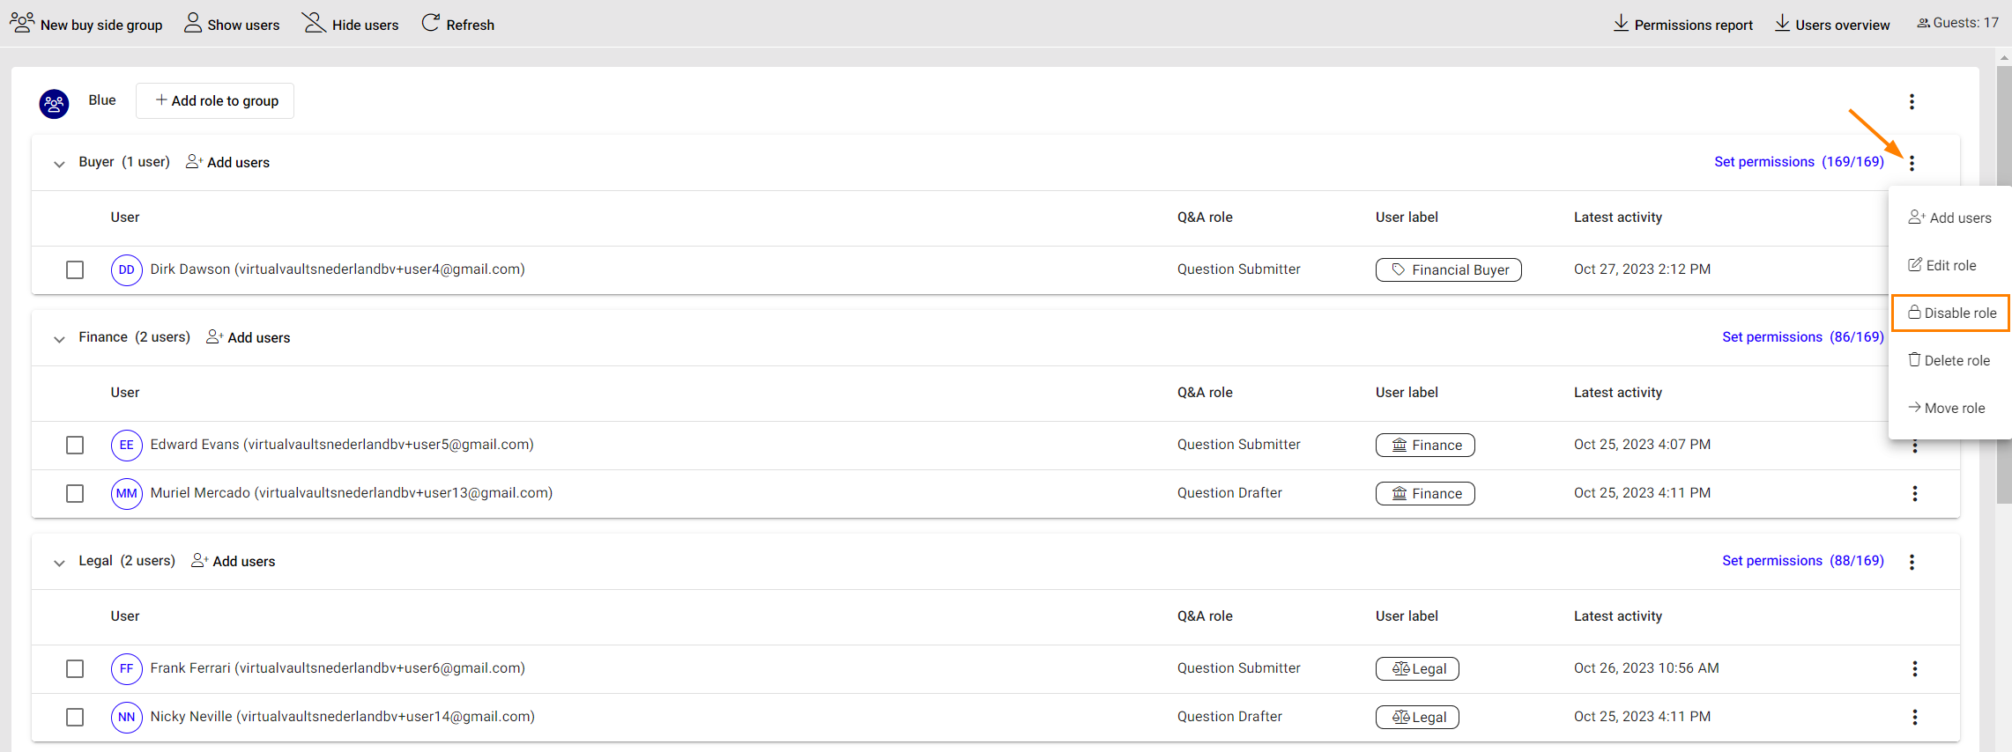Download the Permissions report
Image resolution: width=2012 pixels, height=752 pixels.
pyautogui.click(x=1682, y=25)
